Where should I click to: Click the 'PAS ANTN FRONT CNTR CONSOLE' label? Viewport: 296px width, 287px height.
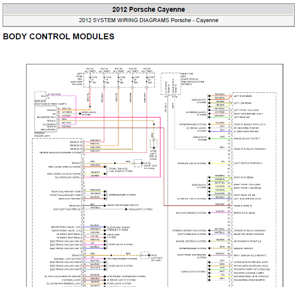pos(252,269)
